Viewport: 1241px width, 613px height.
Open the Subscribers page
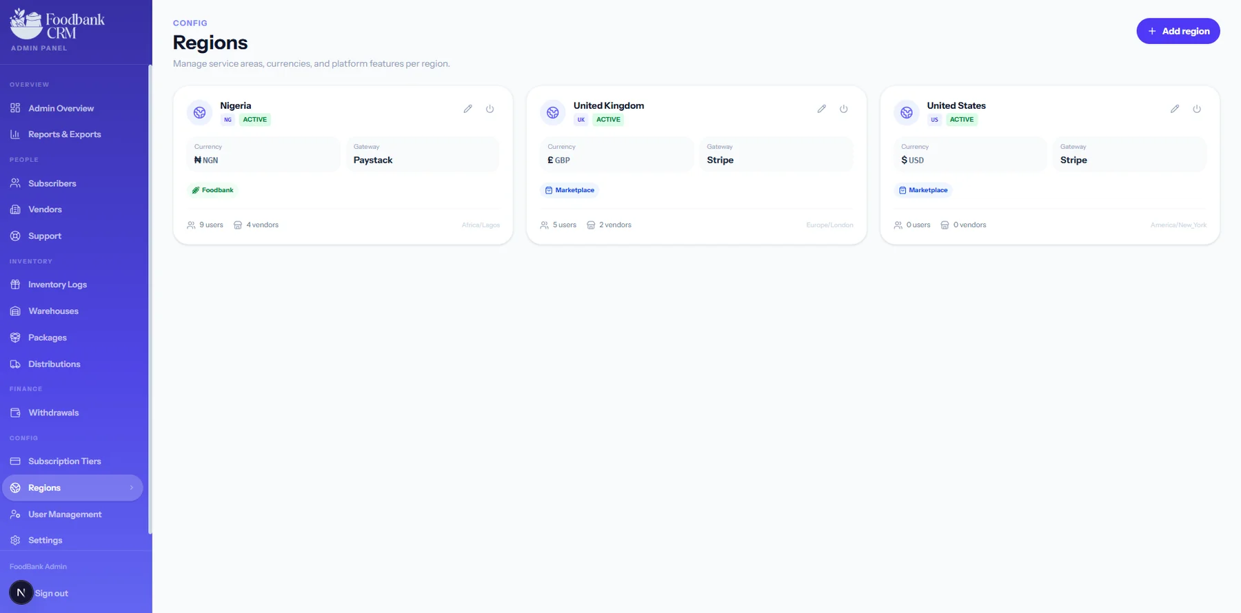click(72, 183)
